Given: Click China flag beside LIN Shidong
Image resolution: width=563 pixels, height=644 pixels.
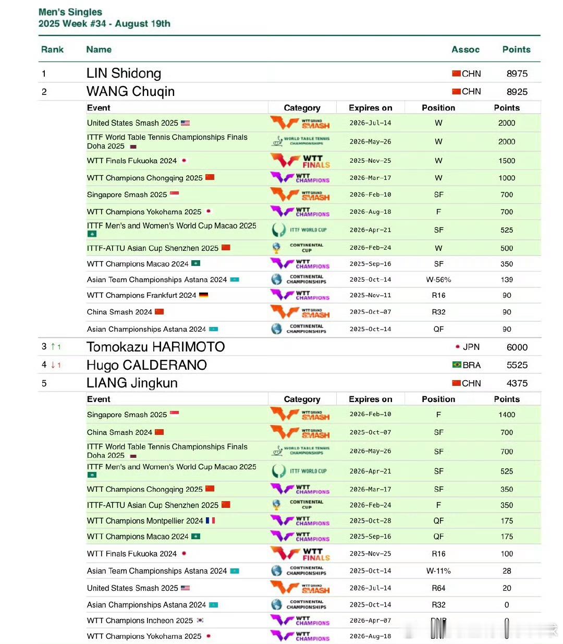Looking at the screenshot, I should point(456,74).
